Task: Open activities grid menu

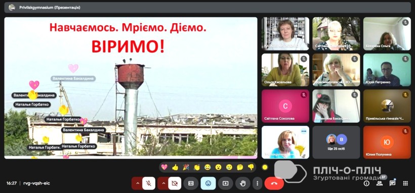Action: [x=405, y=183]
